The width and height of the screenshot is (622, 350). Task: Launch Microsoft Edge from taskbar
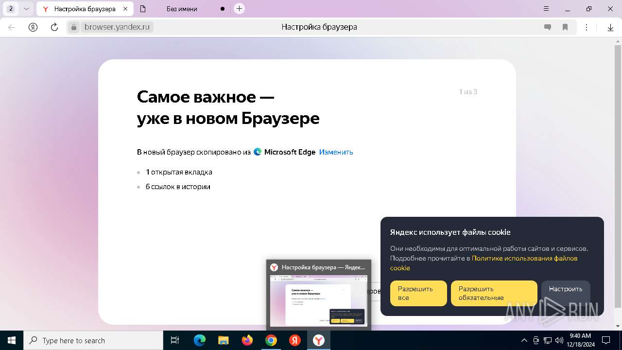[199, 340]
